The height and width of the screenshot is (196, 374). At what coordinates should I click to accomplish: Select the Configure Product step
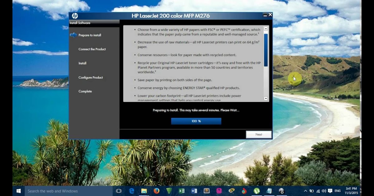(x=90, y=77)
